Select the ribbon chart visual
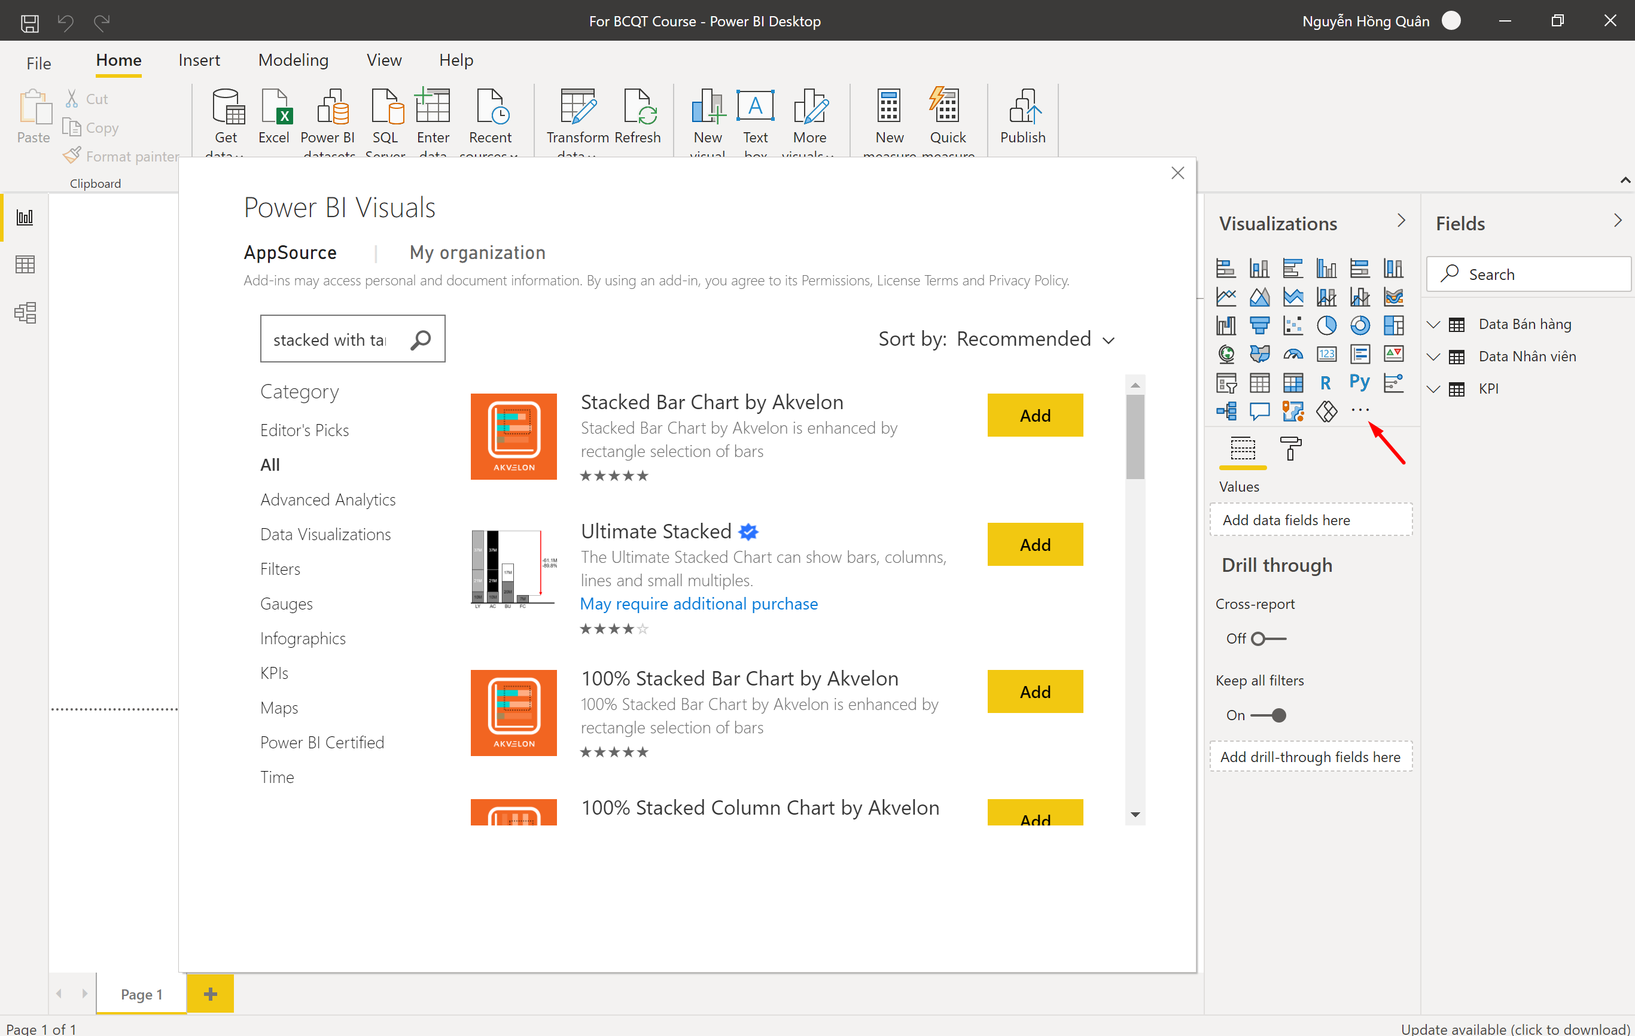Screen dimensions: 1635x1036 pos(1393,297)
